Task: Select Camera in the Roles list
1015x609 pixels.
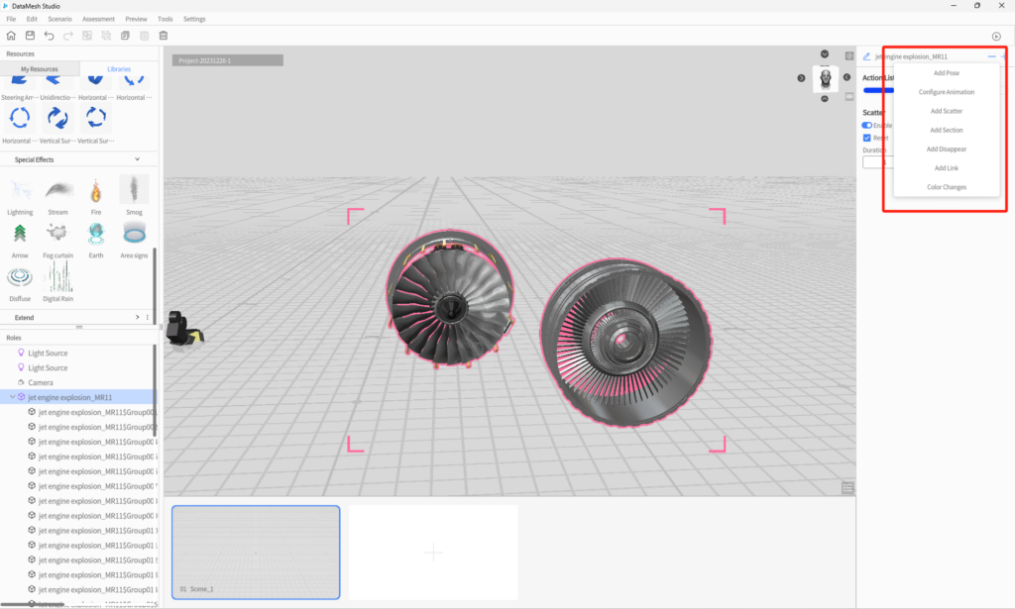Action: pyautogui.click(x=41, y=382)
